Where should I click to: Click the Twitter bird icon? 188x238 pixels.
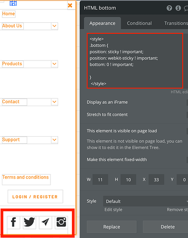tap(30, 222)
